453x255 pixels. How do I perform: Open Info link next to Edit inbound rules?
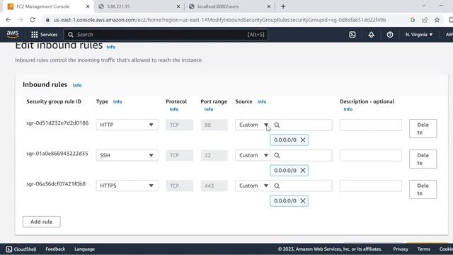(x=111, y=47)
